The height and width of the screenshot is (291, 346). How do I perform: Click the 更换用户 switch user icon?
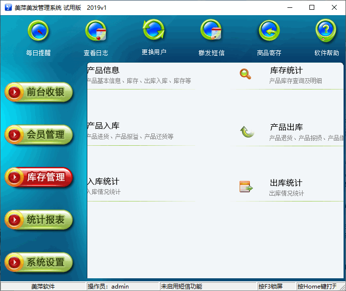pyautogui.click(x=154, y=30)
